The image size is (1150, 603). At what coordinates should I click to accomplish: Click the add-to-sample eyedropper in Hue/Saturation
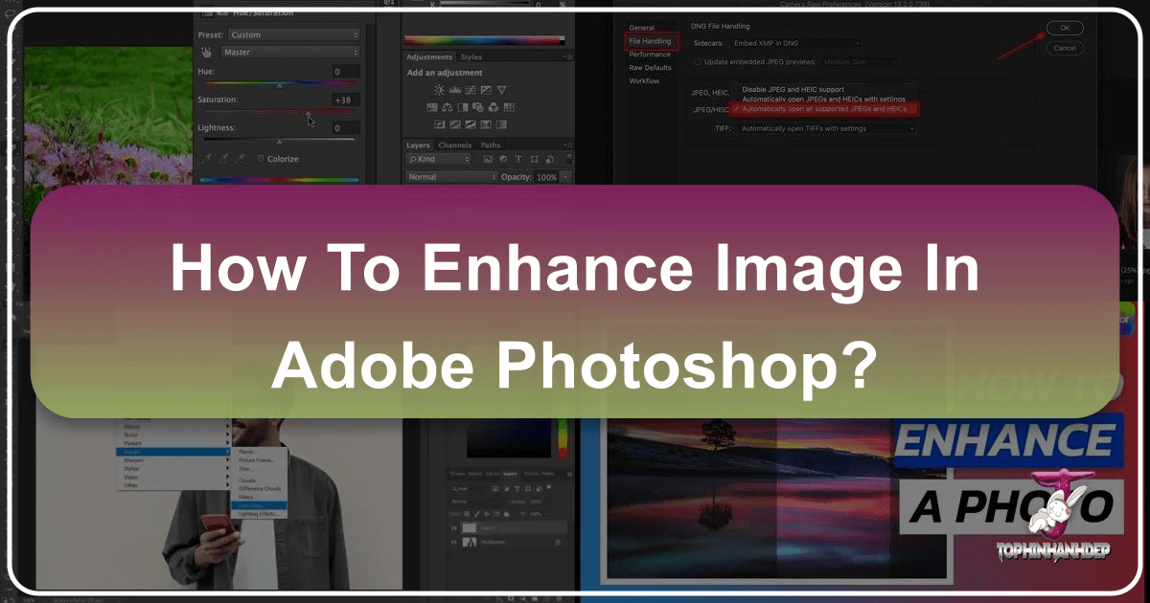(x=223, y=159)
